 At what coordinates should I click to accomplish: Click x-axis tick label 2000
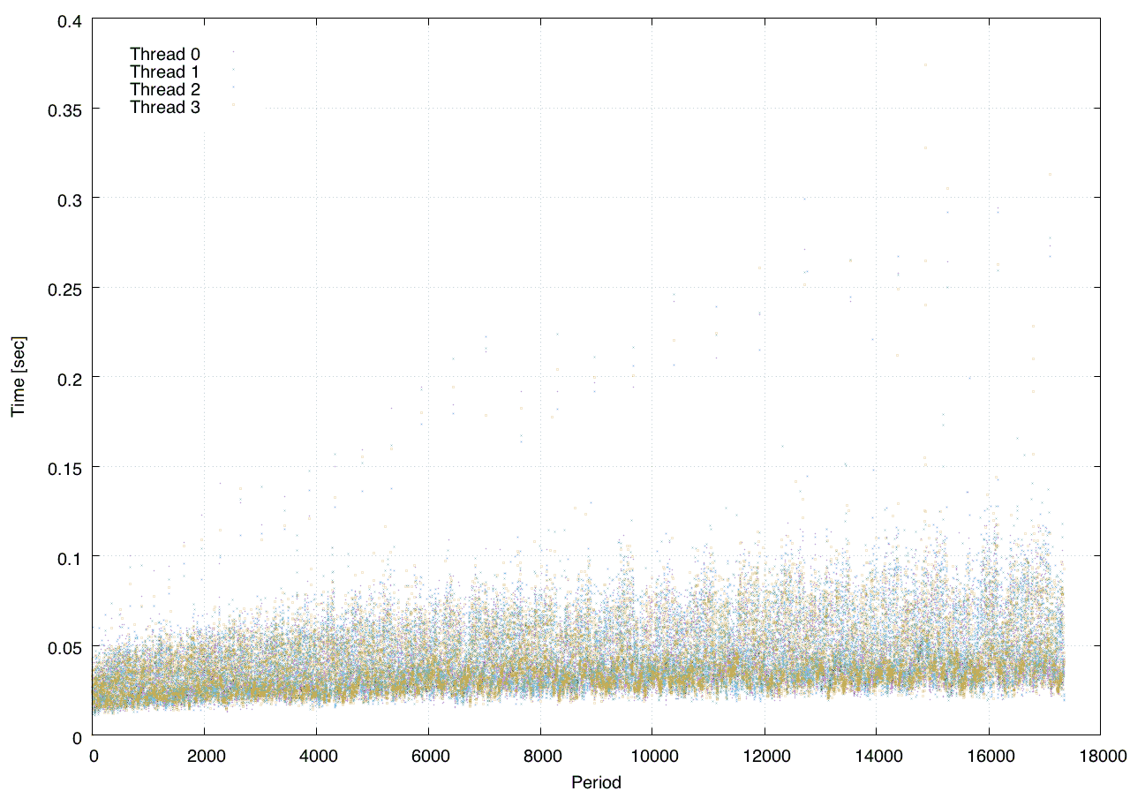(x=205, y=755)
